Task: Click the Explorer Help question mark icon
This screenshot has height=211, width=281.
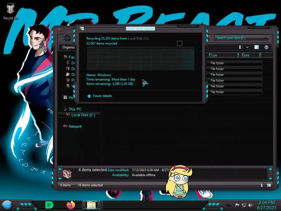Action: (266, 47)
